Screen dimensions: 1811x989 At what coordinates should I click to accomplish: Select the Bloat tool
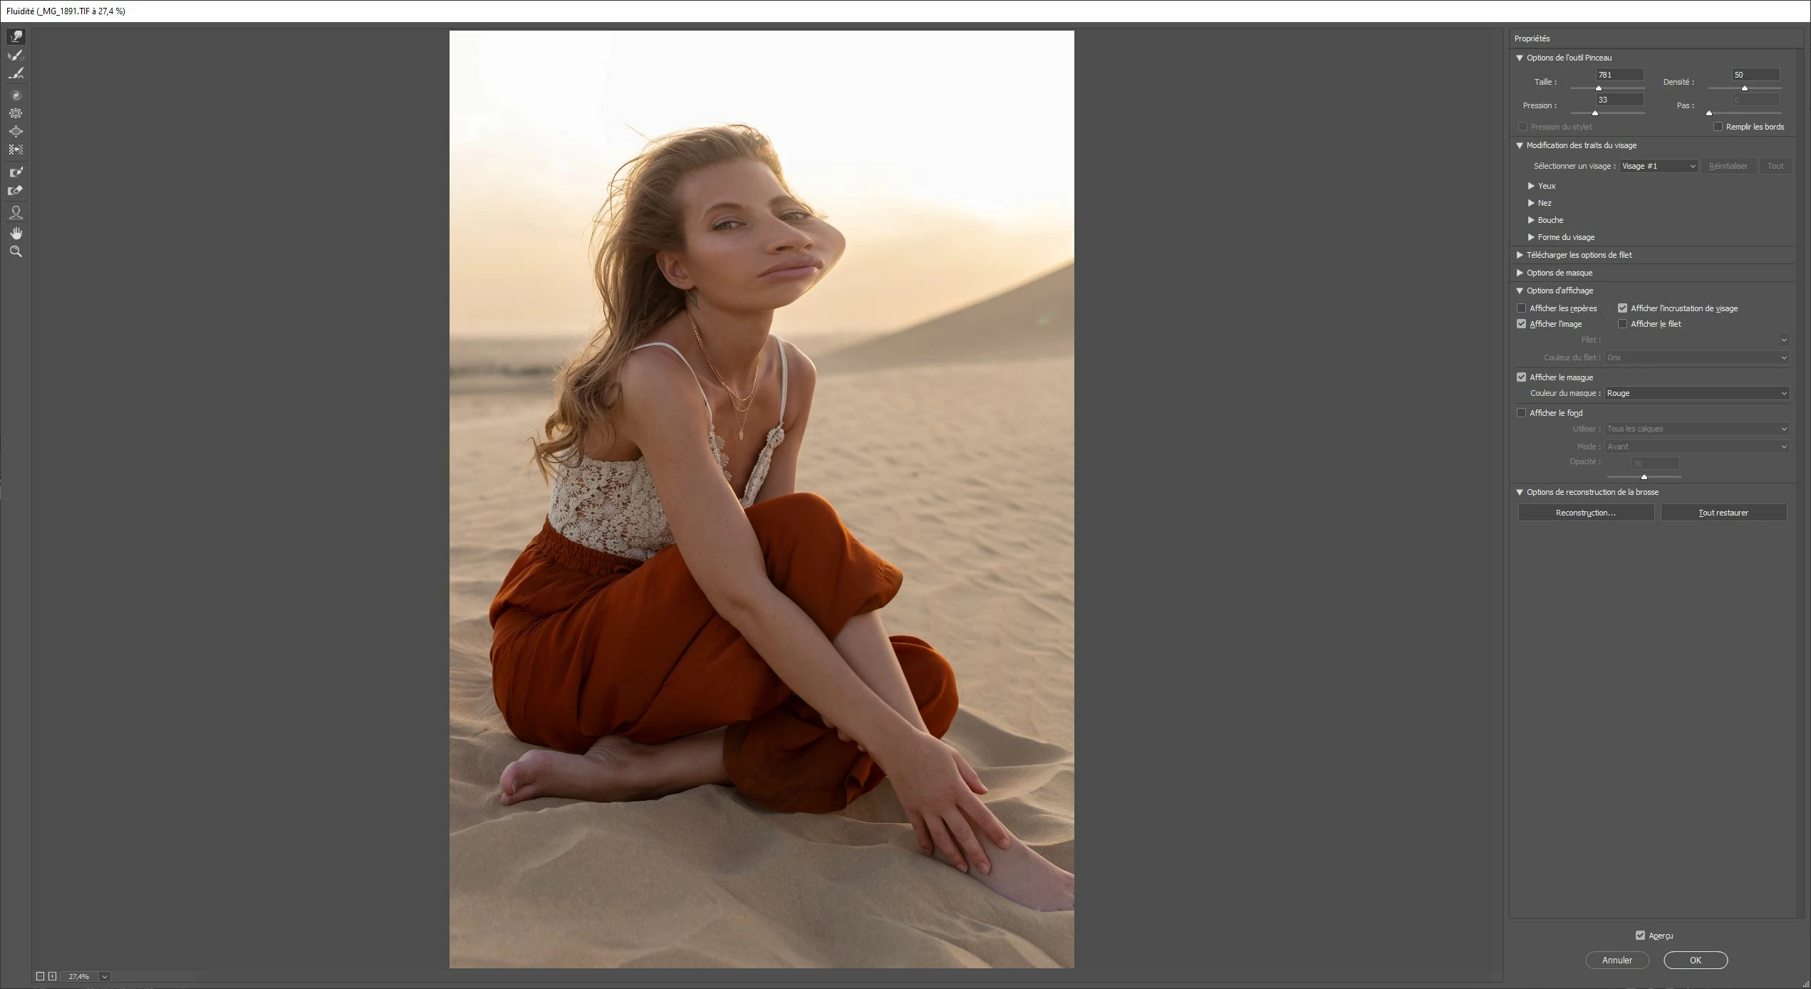tap(16, 132)
